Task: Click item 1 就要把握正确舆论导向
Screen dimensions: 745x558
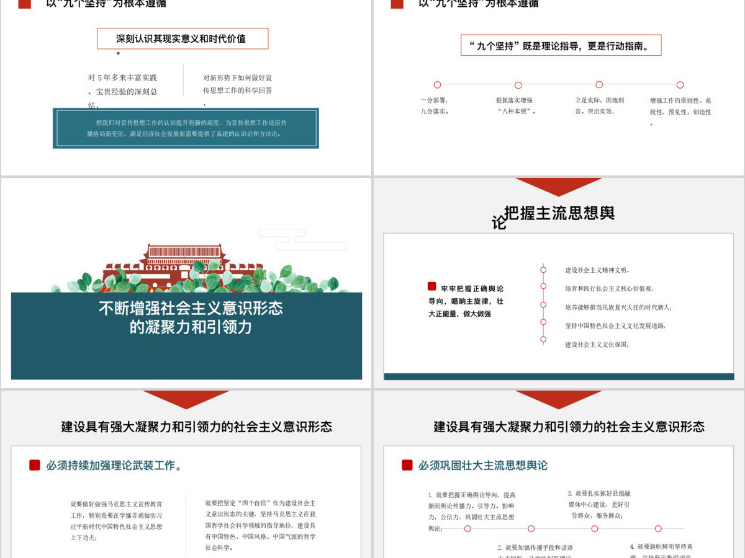Action: click(472, 511)
